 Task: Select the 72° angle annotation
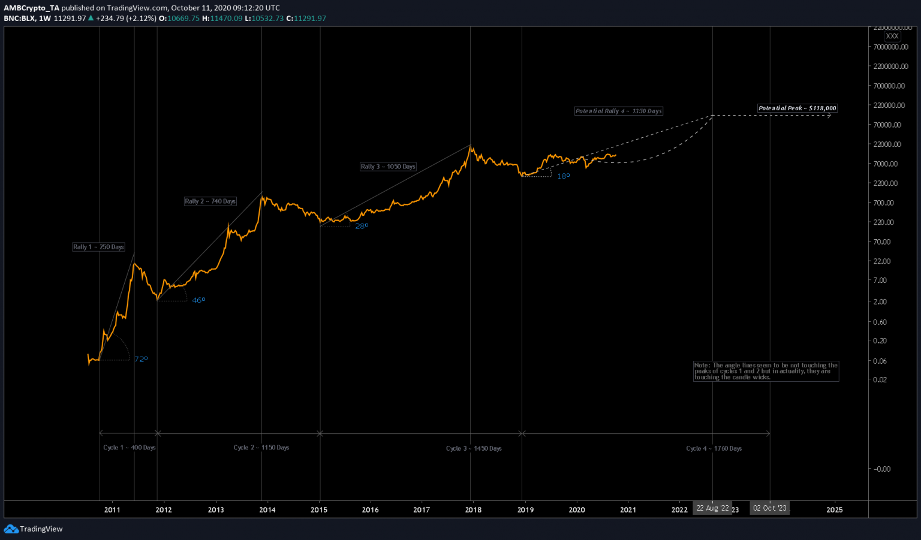click(x=141, y=359)
